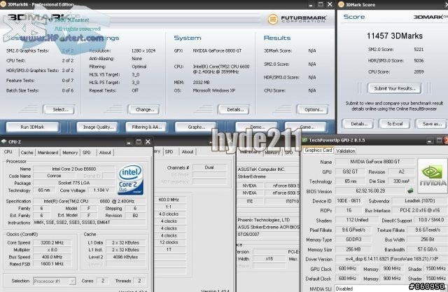Switch to the CPU tab in CPU-Z

8,152
